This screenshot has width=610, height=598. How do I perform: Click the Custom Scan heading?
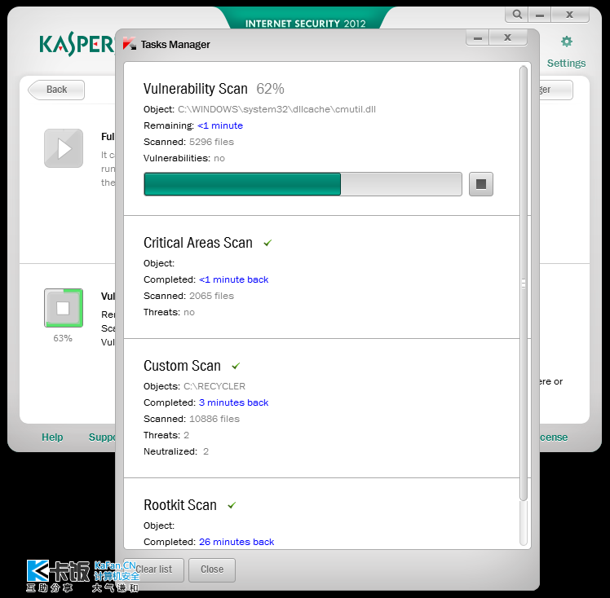pos(182,366)
